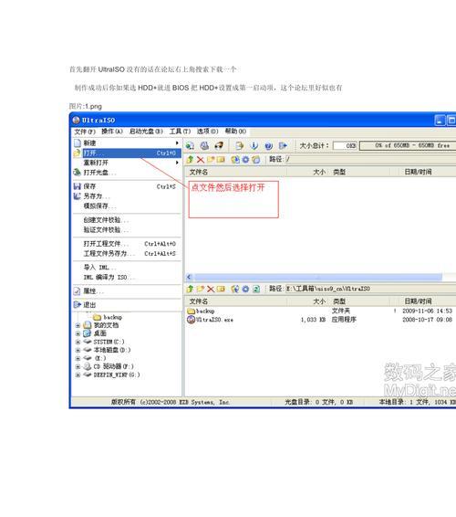Image resolution: width=456 pixels, height=517 pixels.
Task: Click the last disc icon in image pane toolbar
Action: pos(256,160)
